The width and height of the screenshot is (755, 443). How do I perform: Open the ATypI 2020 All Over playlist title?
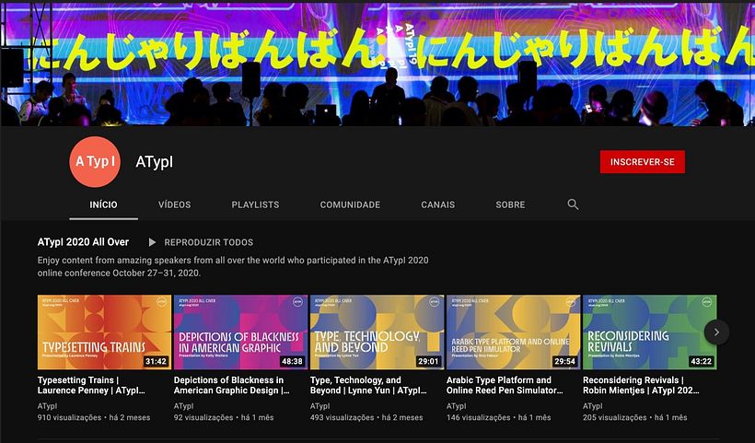tap(83, 242)
